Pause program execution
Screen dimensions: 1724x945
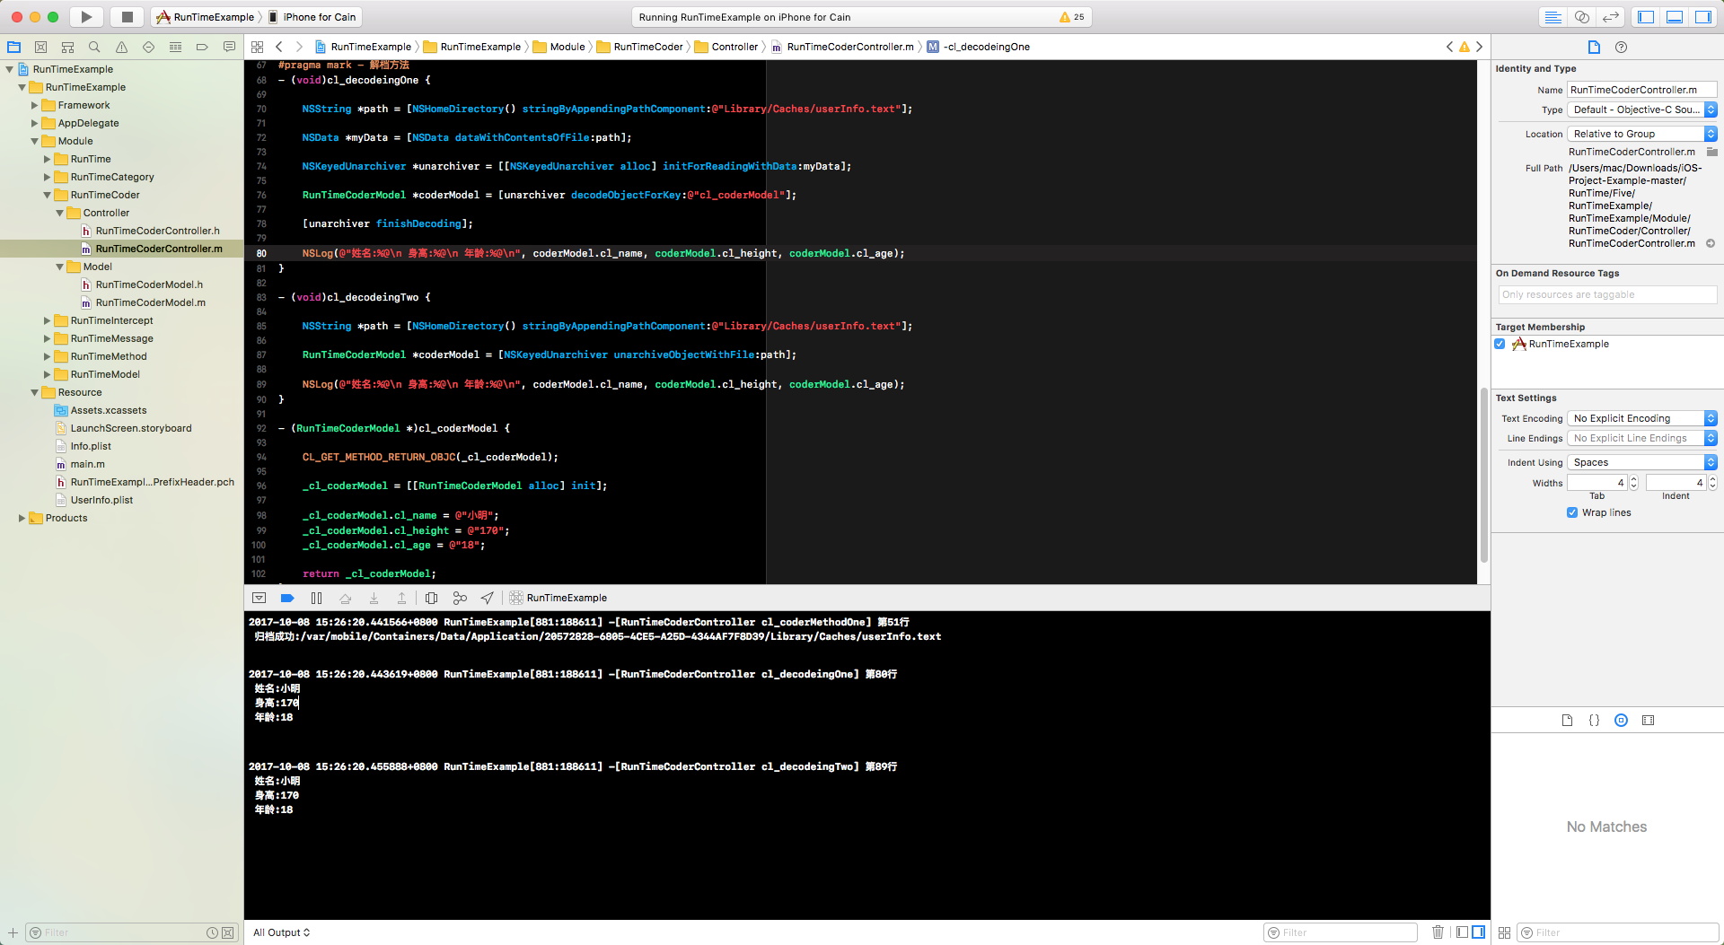point(316,598)
